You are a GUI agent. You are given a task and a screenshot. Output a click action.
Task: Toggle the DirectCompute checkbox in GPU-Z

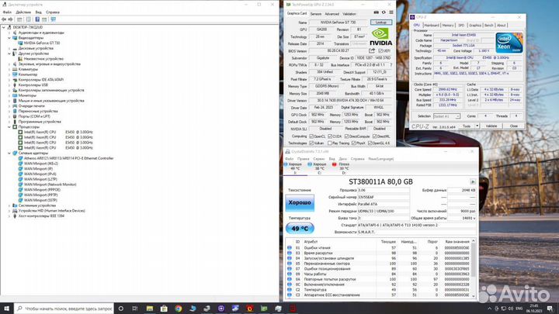tap(346, 136)
